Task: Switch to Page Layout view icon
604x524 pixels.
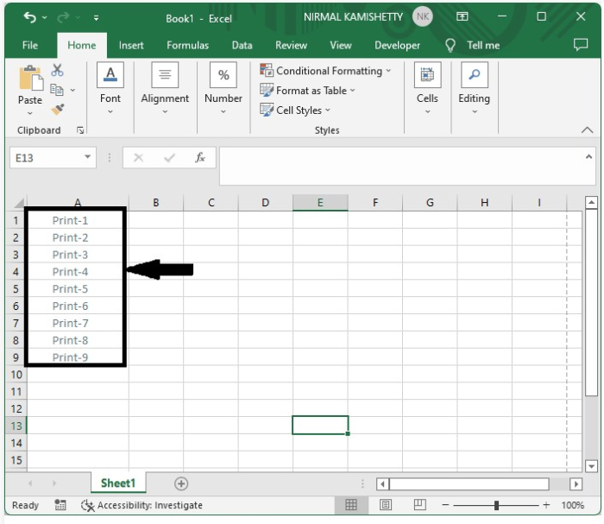Action: click(386, 505)
